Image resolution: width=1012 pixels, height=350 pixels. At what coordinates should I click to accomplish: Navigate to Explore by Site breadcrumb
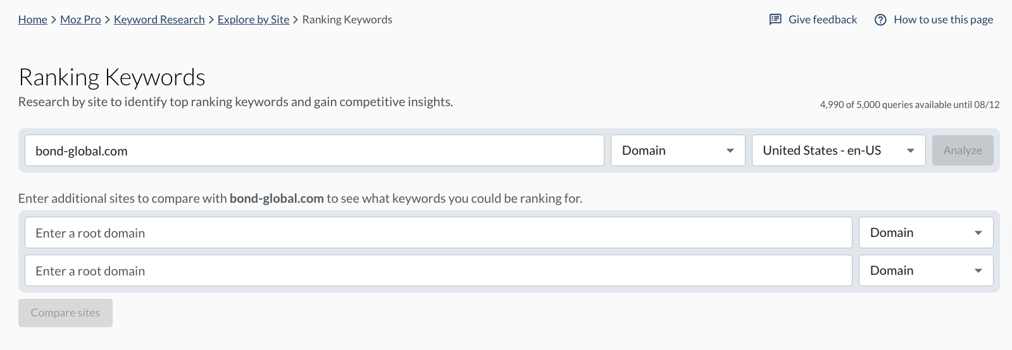click(253, 20)
